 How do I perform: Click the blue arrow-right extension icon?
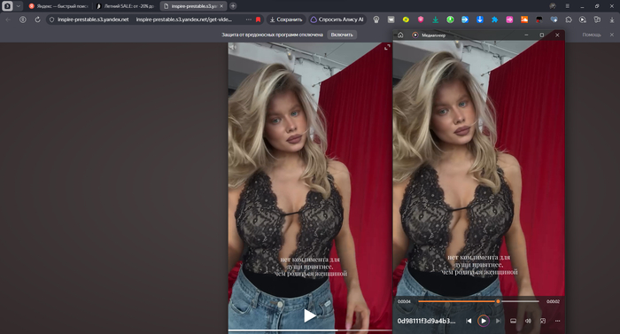pyautogui.click(x=465, y=19)
